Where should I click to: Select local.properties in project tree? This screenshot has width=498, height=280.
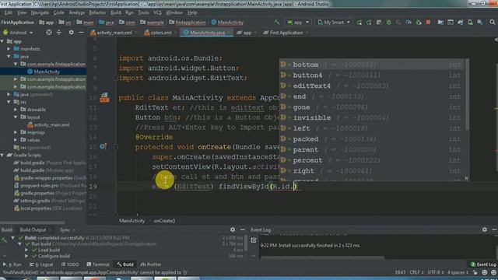[48, 208]
